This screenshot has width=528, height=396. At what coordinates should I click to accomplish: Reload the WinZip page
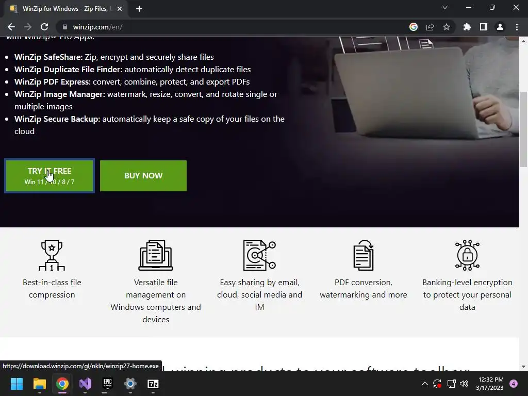click(44, 27)
